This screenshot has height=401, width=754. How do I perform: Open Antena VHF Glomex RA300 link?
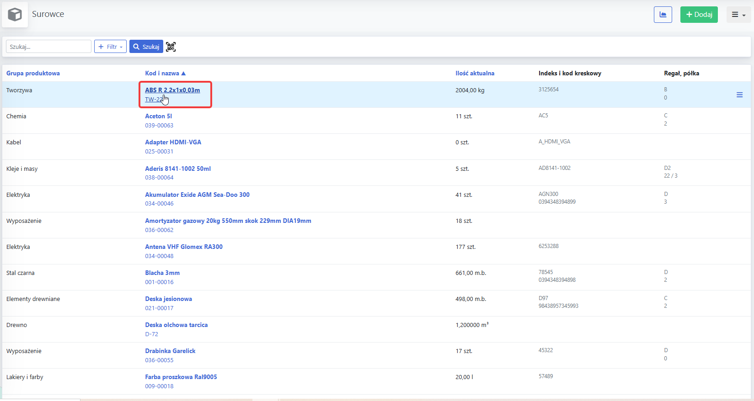pos(184,247)
